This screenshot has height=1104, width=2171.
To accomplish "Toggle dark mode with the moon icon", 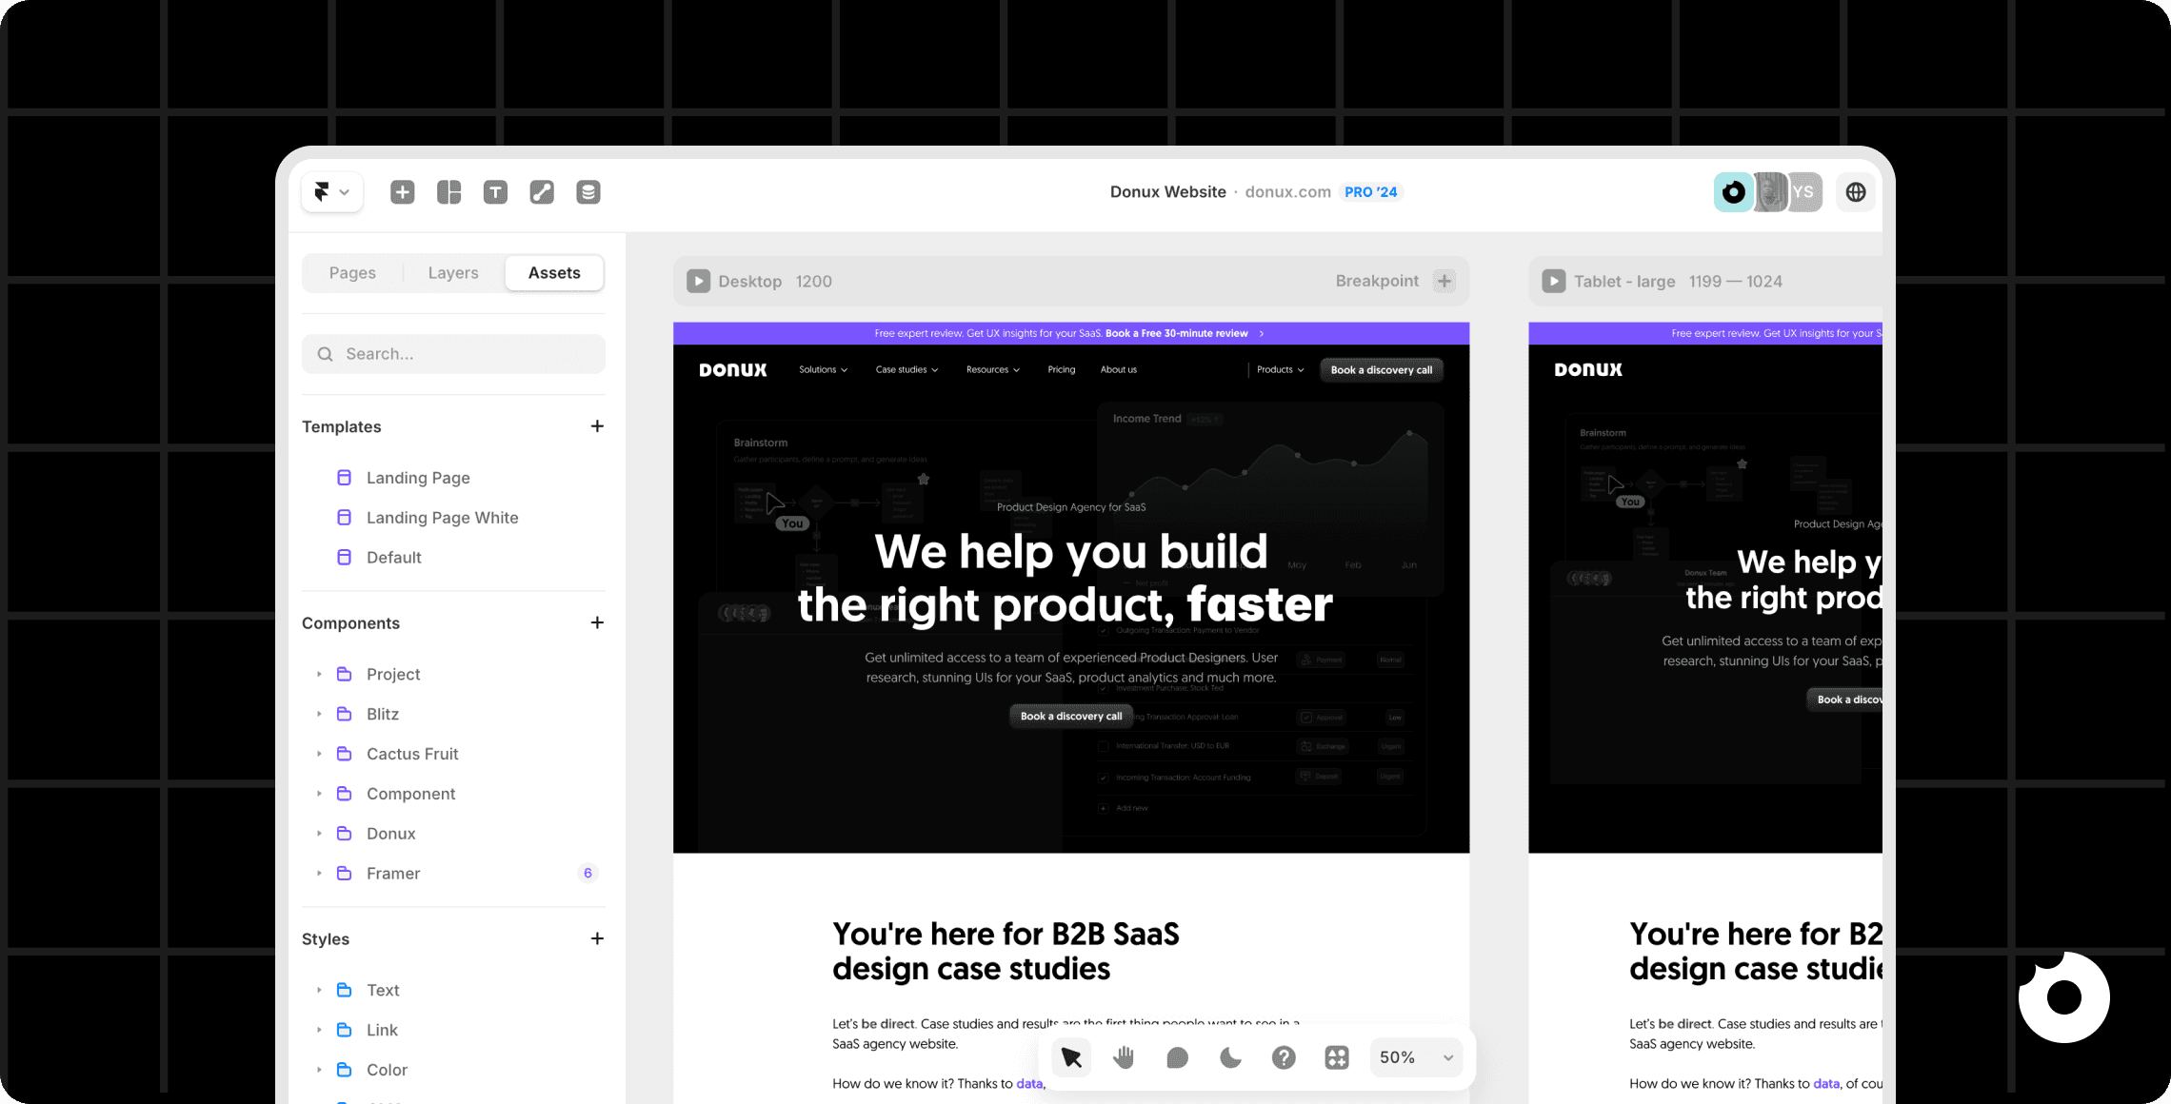I will tap(1230, 1056).
